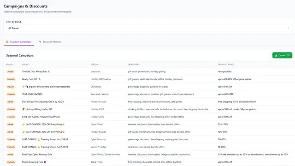Click the Alfred badge on the gift card row
295x166 pixels.
[x=10, y=72]
